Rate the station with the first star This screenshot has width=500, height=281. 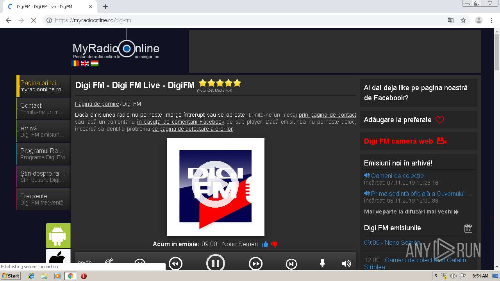203,83
